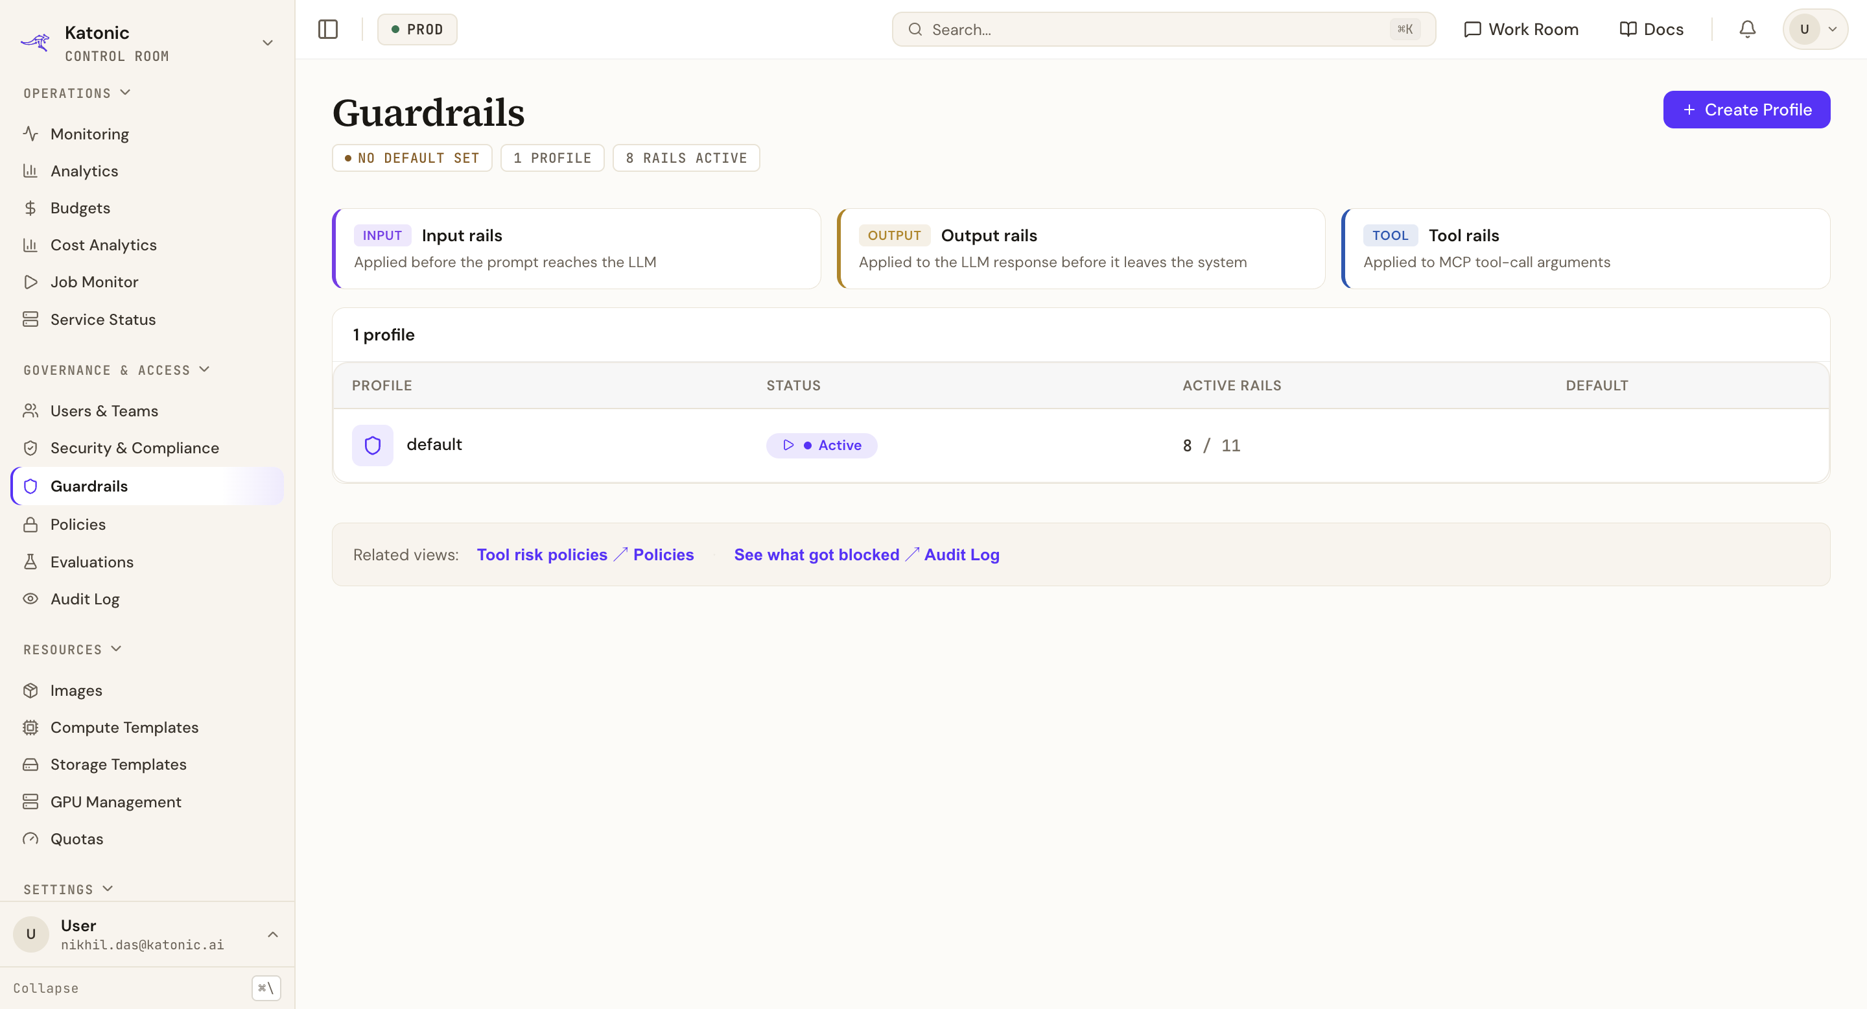Click the Images cube icon
The height and width of the screenshot is (1009, 1867).
(x=30, y=690)
